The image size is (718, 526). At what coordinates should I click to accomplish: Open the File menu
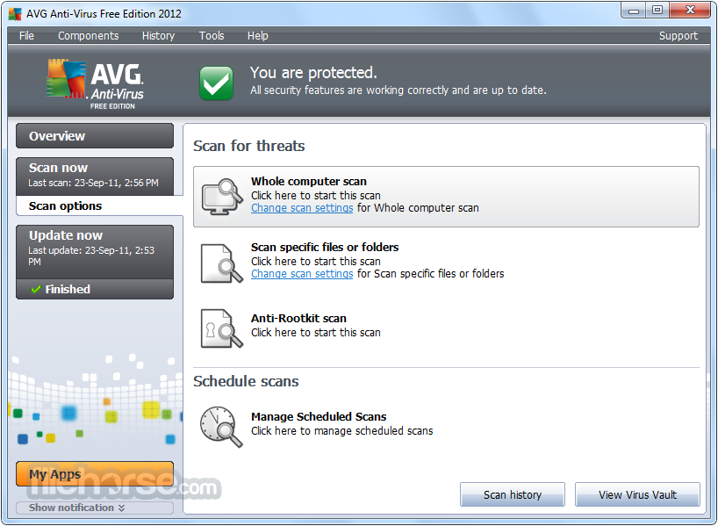[26, 36]
